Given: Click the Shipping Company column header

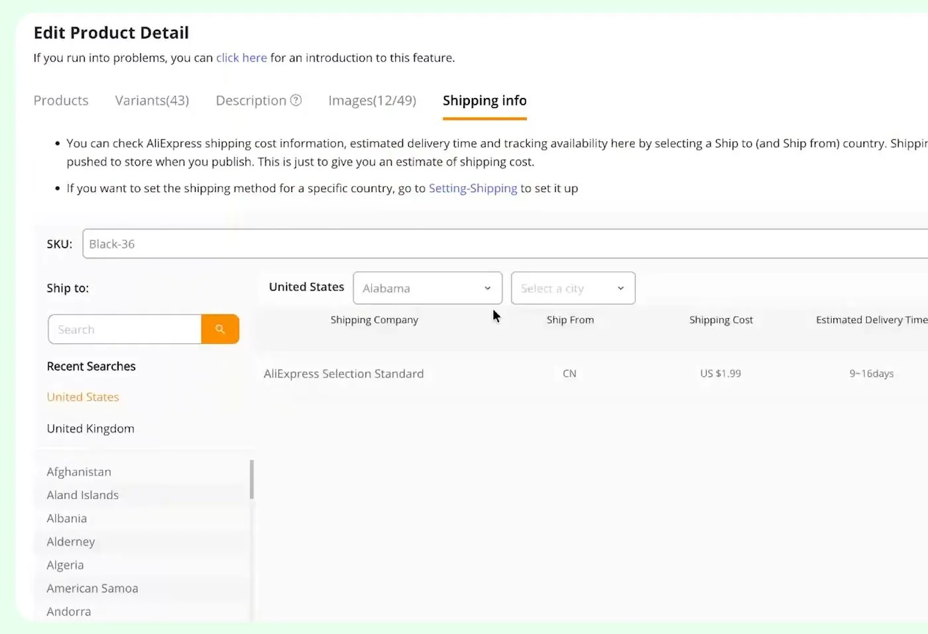Looking at the screenshot, I should tap(375, 320).
